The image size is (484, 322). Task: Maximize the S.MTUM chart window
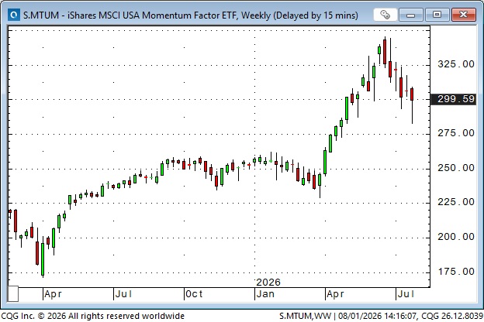(x=437, y=15)
